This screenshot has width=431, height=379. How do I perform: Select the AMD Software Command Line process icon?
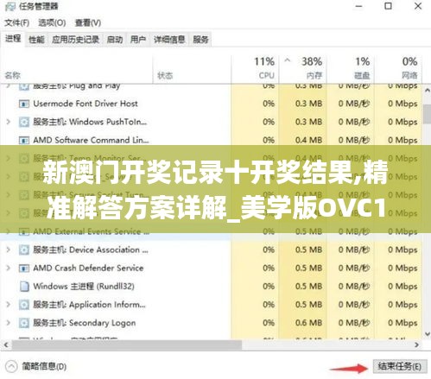click(24, 140)
